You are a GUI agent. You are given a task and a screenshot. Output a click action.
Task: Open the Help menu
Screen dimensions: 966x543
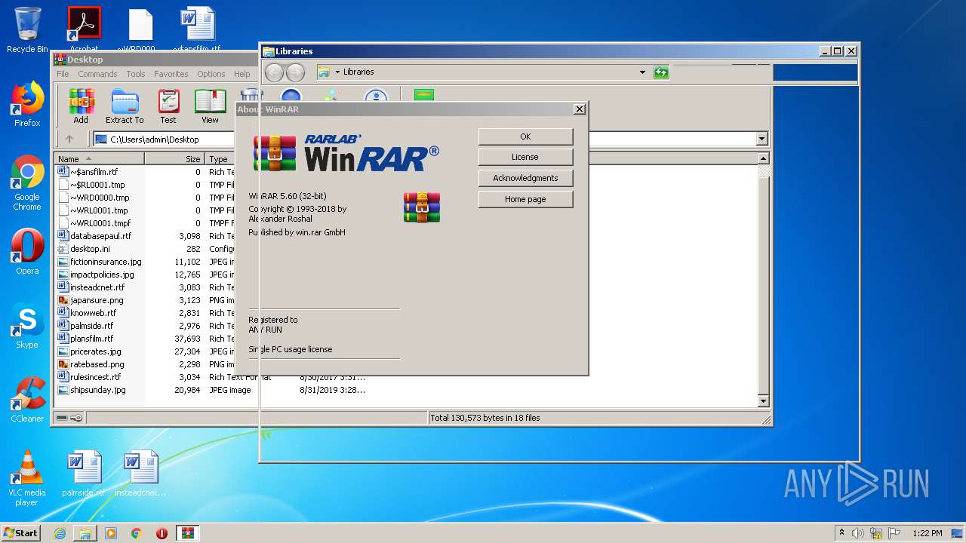(x=241, y=74)
